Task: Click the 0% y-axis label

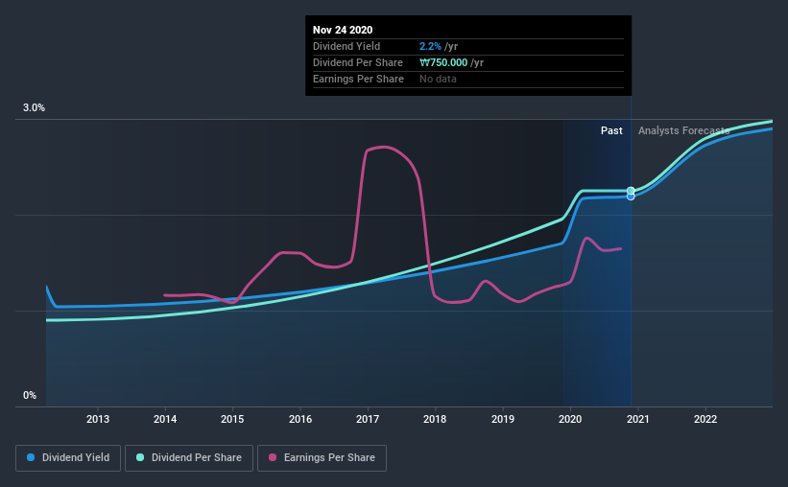Action: pyautogui.click(x=30, y=396)
